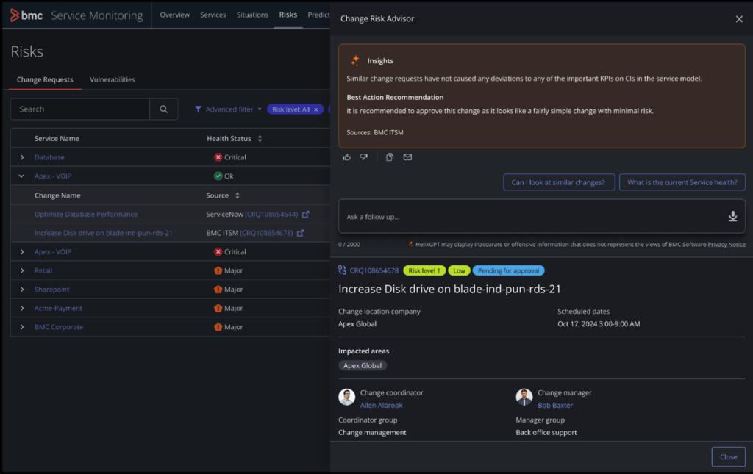Expand the Database service row
The width and height of the screenshot is (753, 474).
pyautogui.click(x=22, y=157)
